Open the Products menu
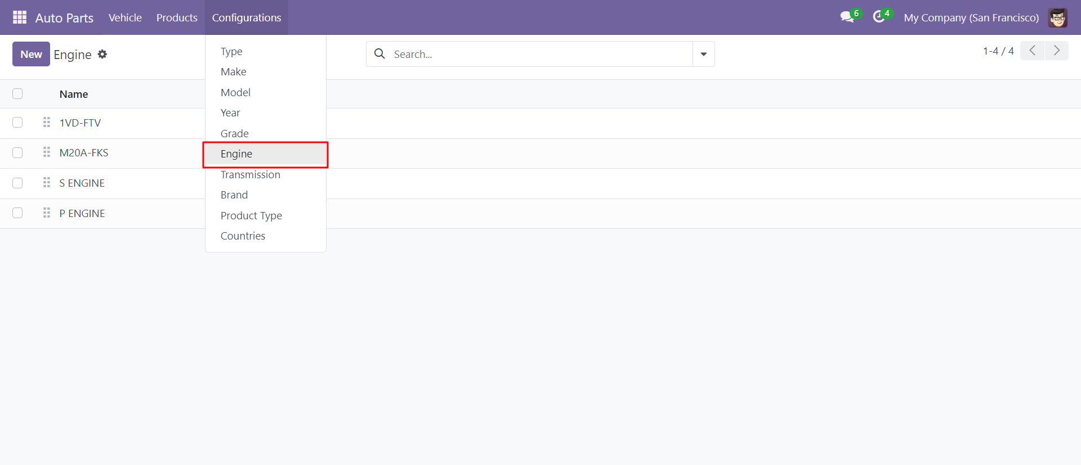 [x=177, y=17]
